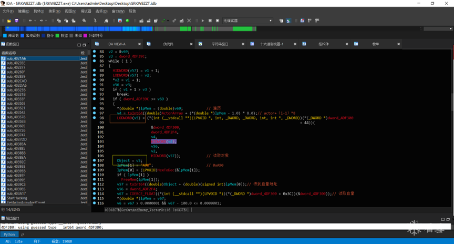
Task: Open dropdown arrow beside back navigation button
Action: click(35, 21)
